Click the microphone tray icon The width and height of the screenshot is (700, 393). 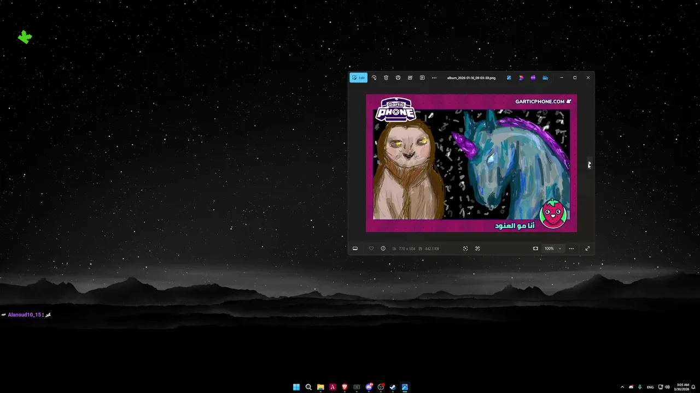[640, 387]
